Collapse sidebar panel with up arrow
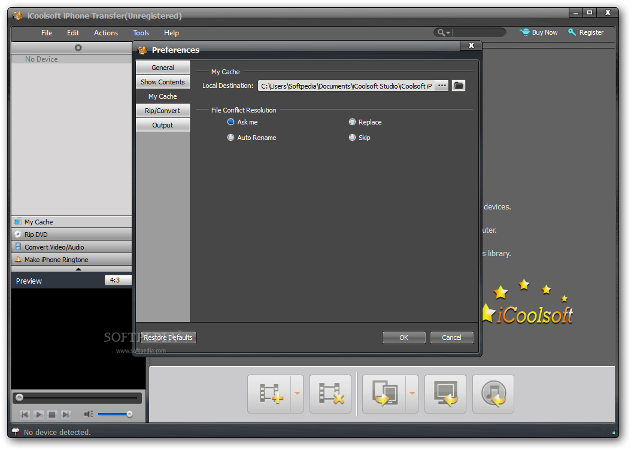 tap(78, 269)
